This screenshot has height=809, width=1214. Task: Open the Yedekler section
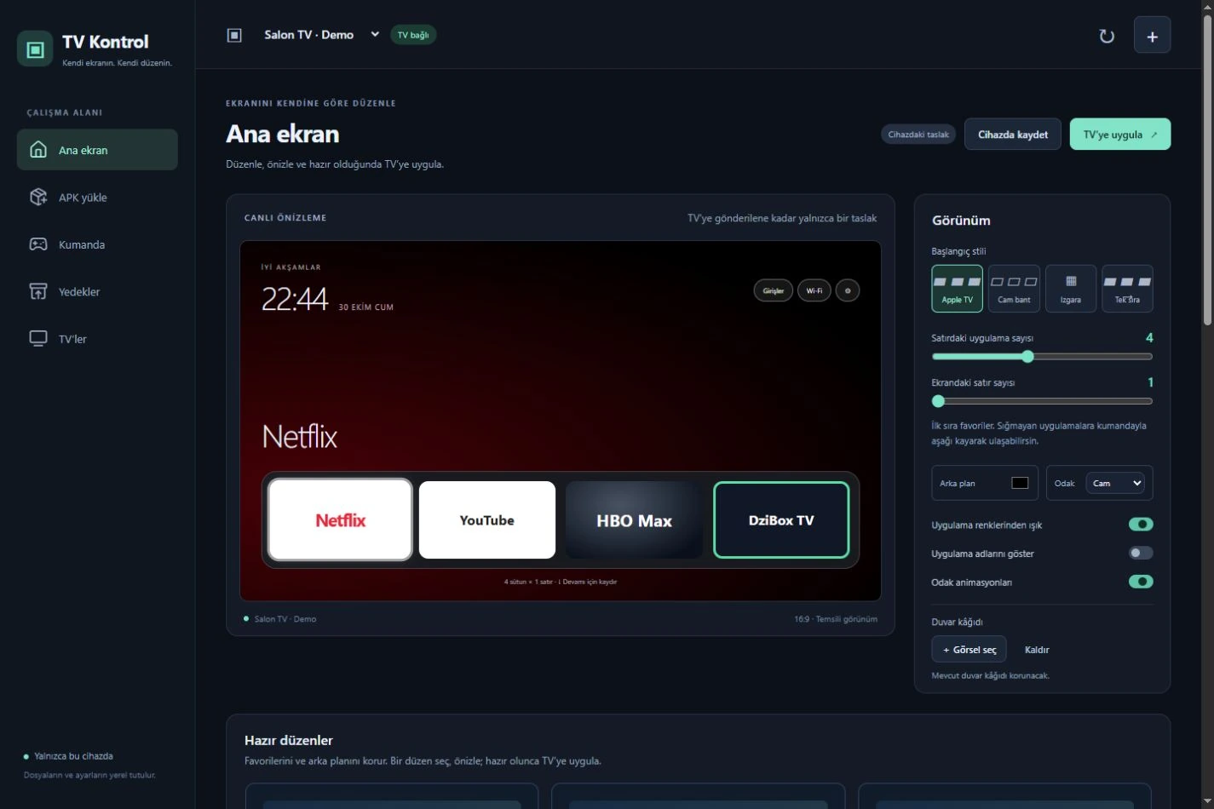[97, 291]
